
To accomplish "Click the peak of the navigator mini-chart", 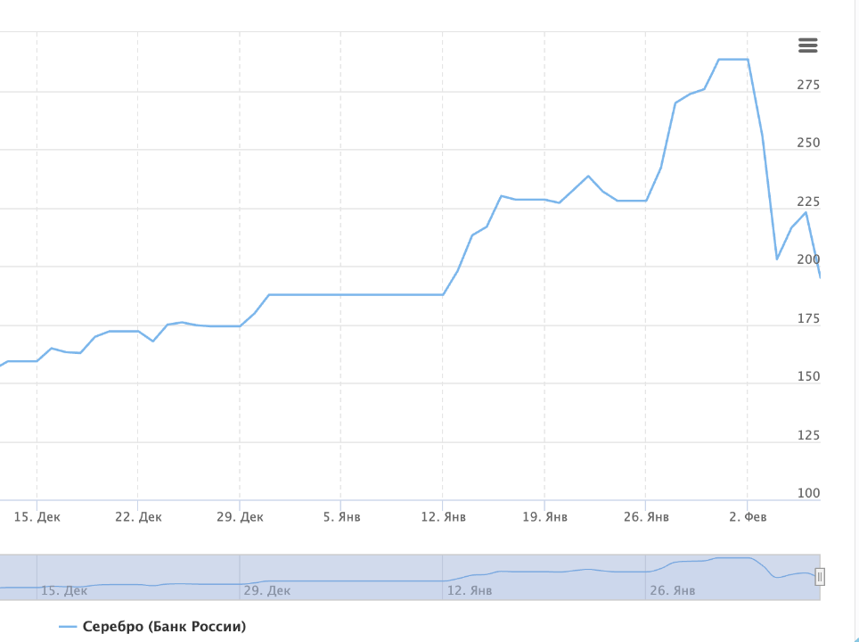I will click(x=733, y=558).
